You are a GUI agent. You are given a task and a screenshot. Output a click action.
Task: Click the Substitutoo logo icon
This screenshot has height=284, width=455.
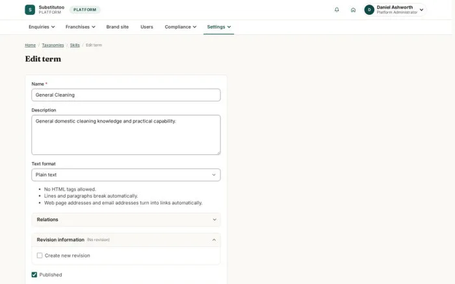(x=30, y=10)
